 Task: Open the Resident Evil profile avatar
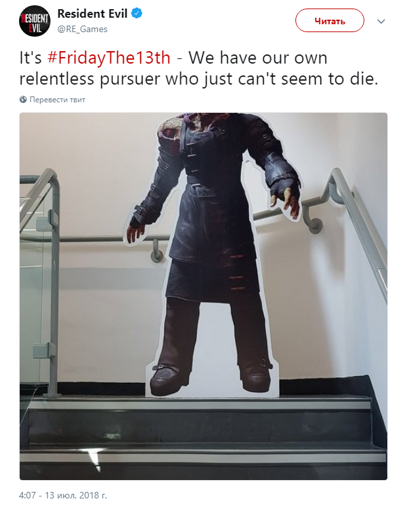pos(35,21)
